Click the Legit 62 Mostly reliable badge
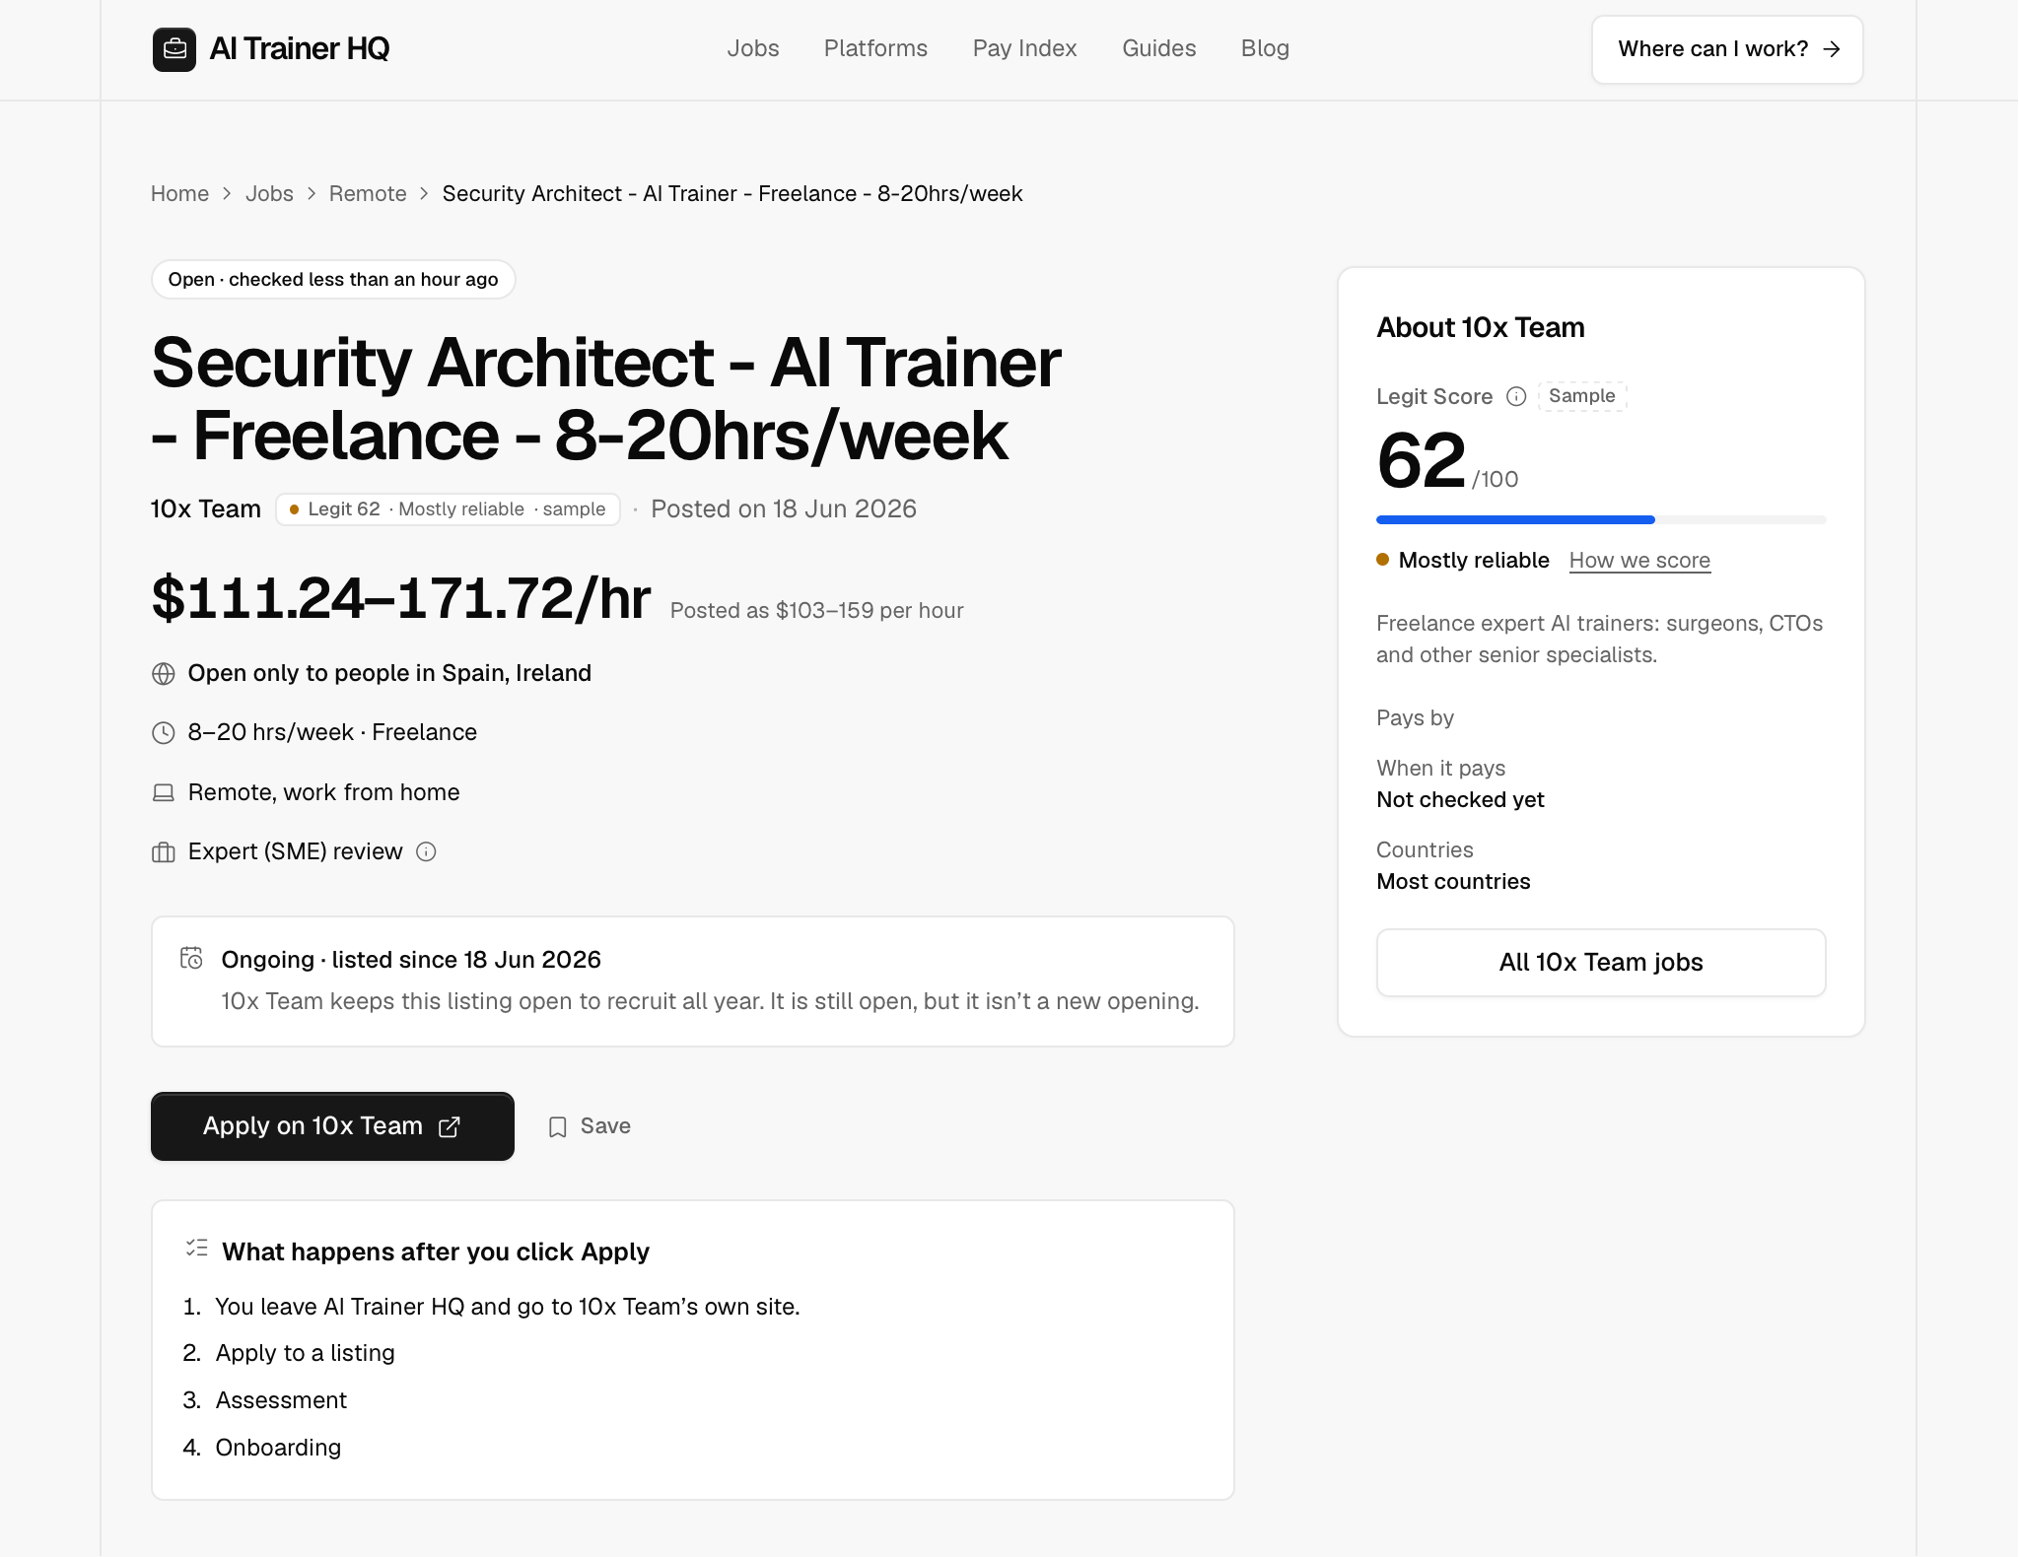The width and height of the screenshot is (2019, 1557). pos(448,509)
